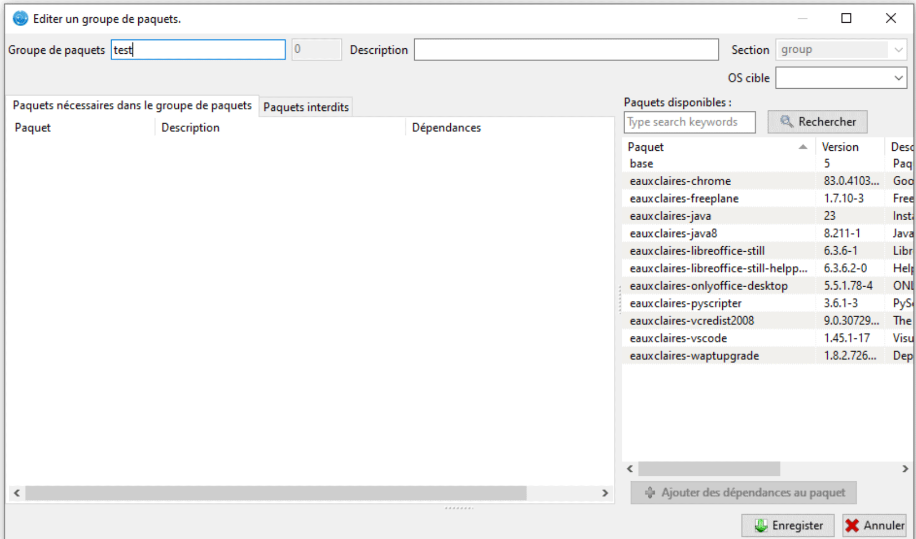Select the base package row
This screenshot has height=539, width=916.
pyautogui.click(x=641, y=164)
